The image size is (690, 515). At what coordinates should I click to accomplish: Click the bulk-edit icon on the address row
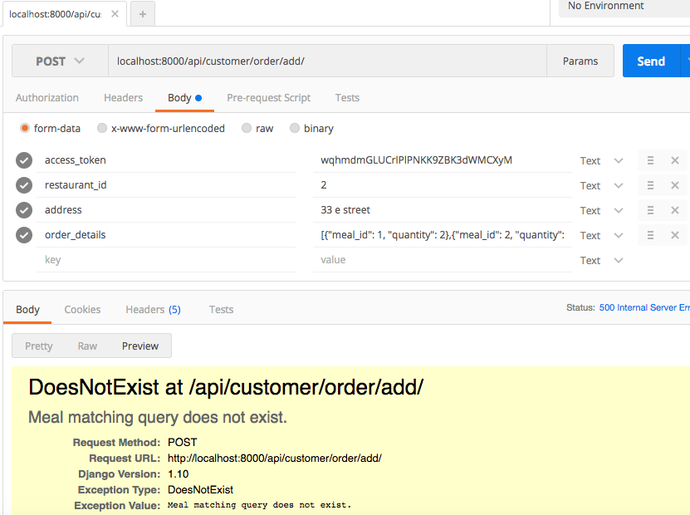[x=650, y=210]
